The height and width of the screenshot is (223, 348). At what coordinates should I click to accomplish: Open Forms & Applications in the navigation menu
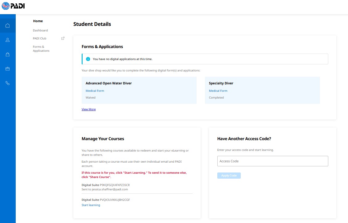pos(41,49)
